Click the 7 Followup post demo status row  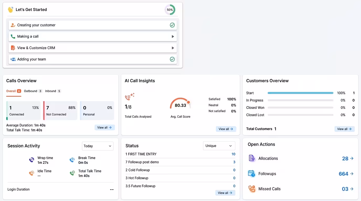[181, 162]
